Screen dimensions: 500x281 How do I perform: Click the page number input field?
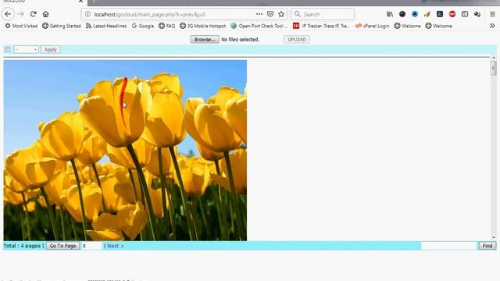pos(91,246)
